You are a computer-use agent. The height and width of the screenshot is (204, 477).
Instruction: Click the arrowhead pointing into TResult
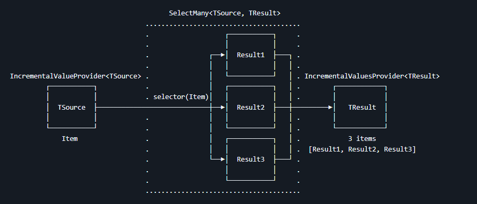330,107
